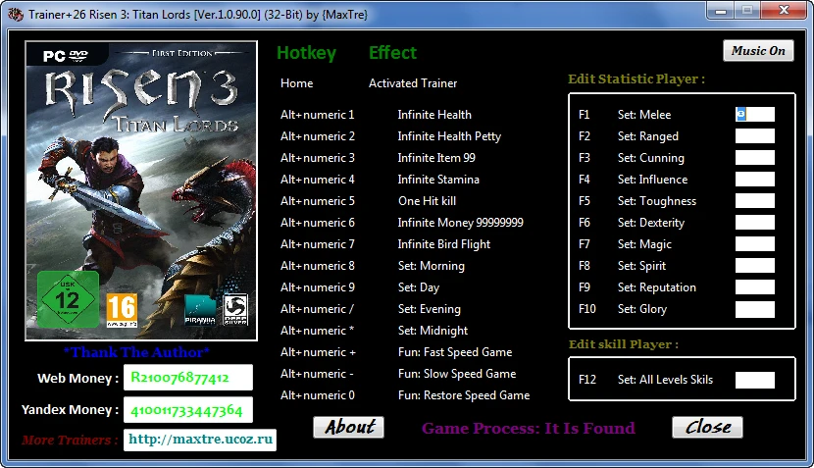
Task: Click the USK 12 rating badge
Action: pos(68,299)
